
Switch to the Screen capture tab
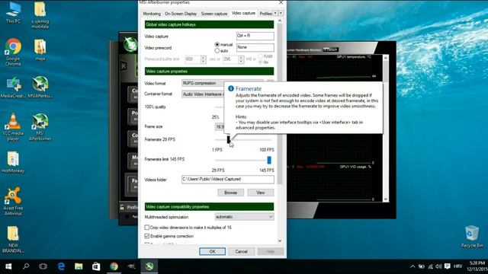click(214, 14)
